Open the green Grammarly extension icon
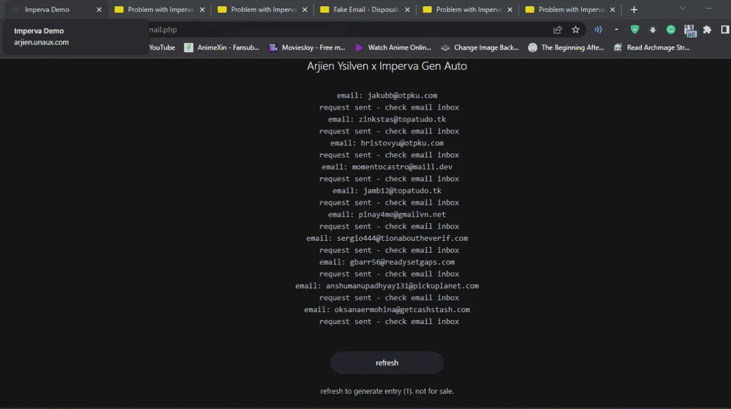Image resolution: width=731 pixels, height=409 pixels. coord(671,30)
